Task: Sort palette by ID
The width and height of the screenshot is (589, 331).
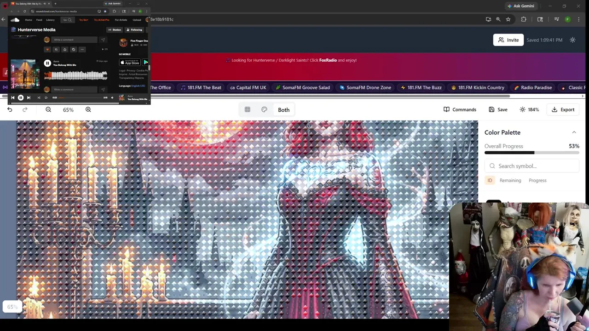Action: [490, 180]
